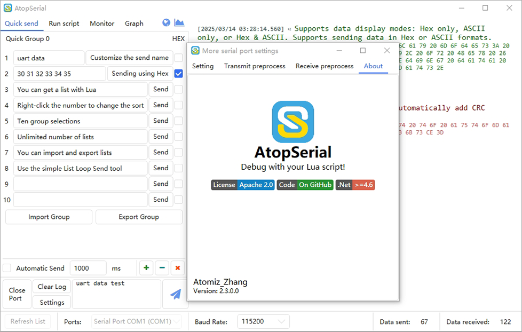Open the graph chart icon

pyautogui.click(x=179, y=22)
